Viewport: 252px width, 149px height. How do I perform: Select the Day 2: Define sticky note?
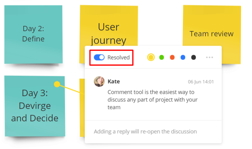click(x=33, y=34)
